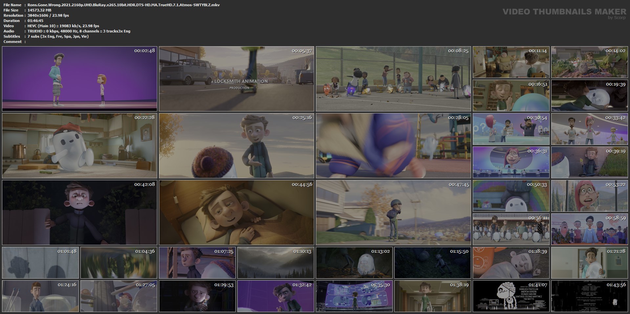Click the 00:25:16 boy frame
This screenshot has height=314, width=630.
237,146
